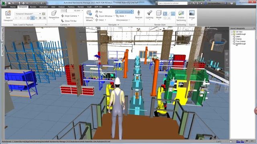Select the Zoom Window tool
Image resolution: width=257 pixels, height=144 pixels.
click(104, 16)
